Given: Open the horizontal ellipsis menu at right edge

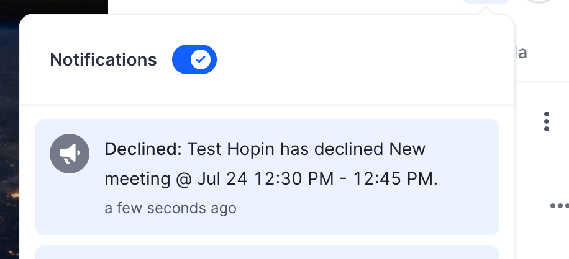Looking at the screenshot, I should [559, 206].
